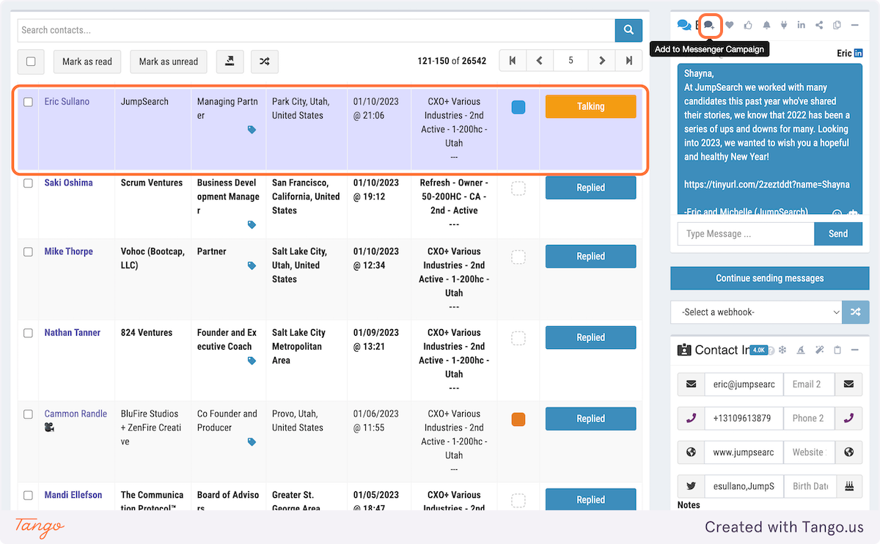This screenshot has height=544, width=880.
Task: Click LinkedIn badge next to Eric name
Action: (x=858, y=54)
